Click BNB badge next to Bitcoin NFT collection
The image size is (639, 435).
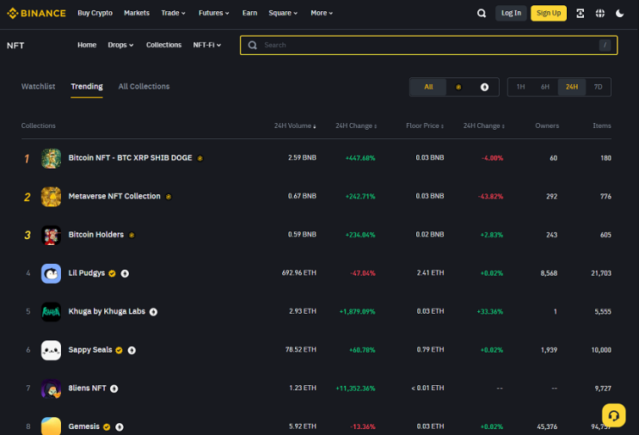pyautogui.click(x=200, y=158)
